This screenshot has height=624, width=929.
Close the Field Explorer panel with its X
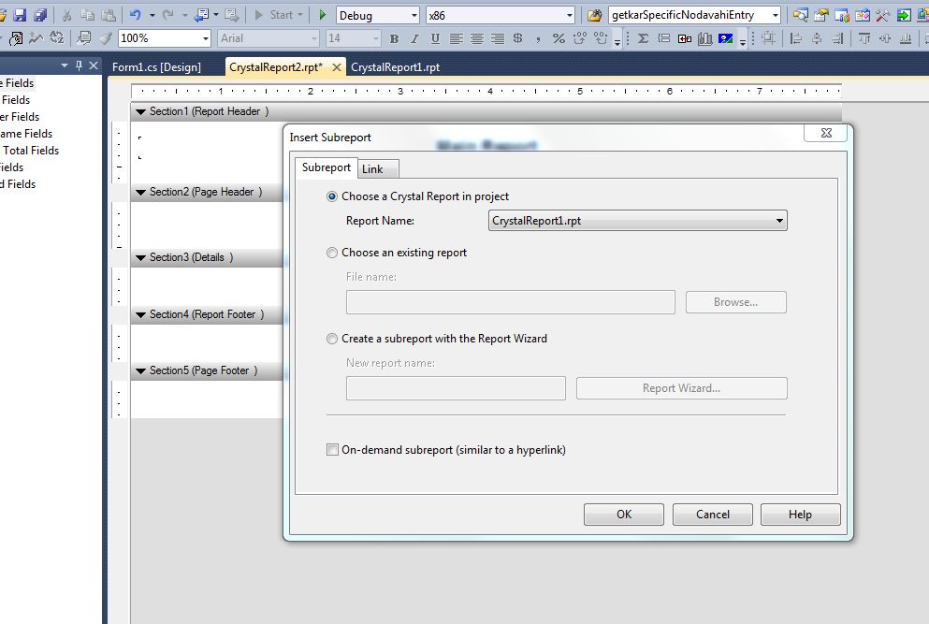94,65
